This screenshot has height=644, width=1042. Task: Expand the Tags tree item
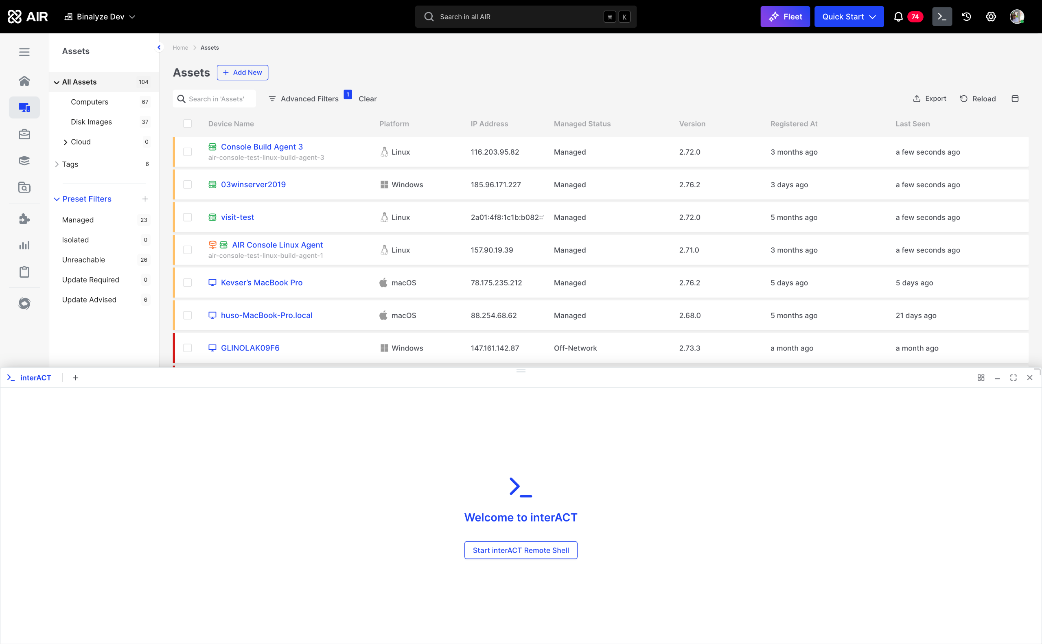pos(57,164)
